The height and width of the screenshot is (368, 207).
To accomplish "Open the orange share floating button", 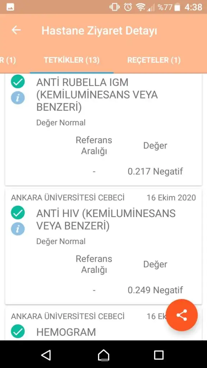I will click(182, 315).
